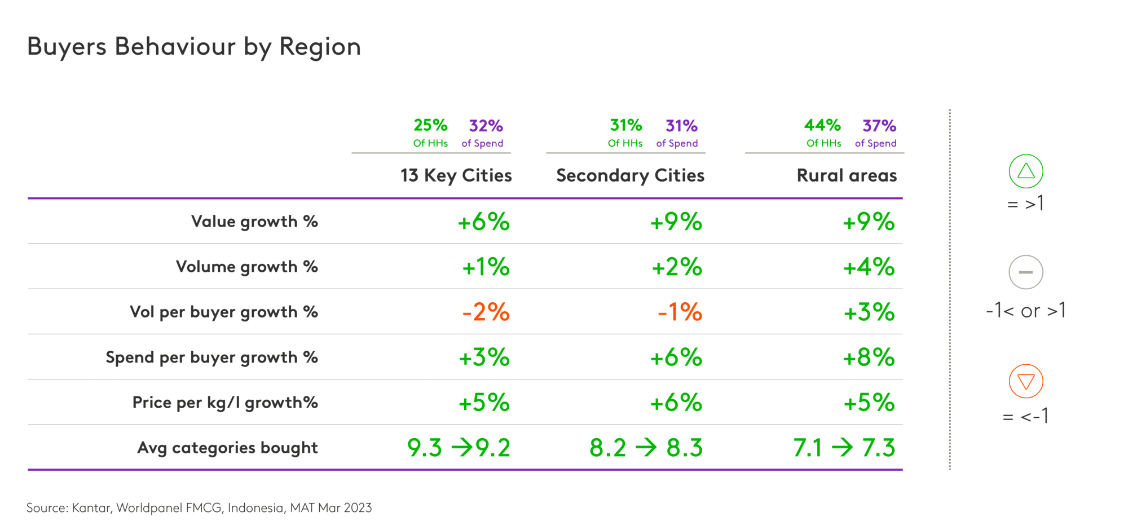Click the Value growth % row label

click(254, 222)
